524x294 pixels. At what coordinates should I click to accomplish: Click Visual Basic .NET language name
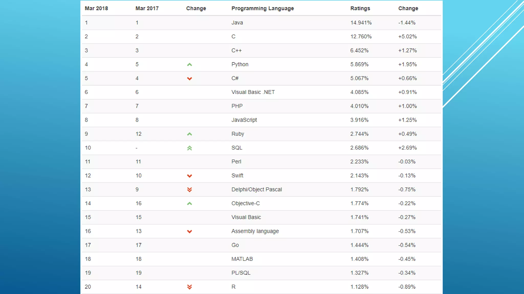[x=253, y=92]
